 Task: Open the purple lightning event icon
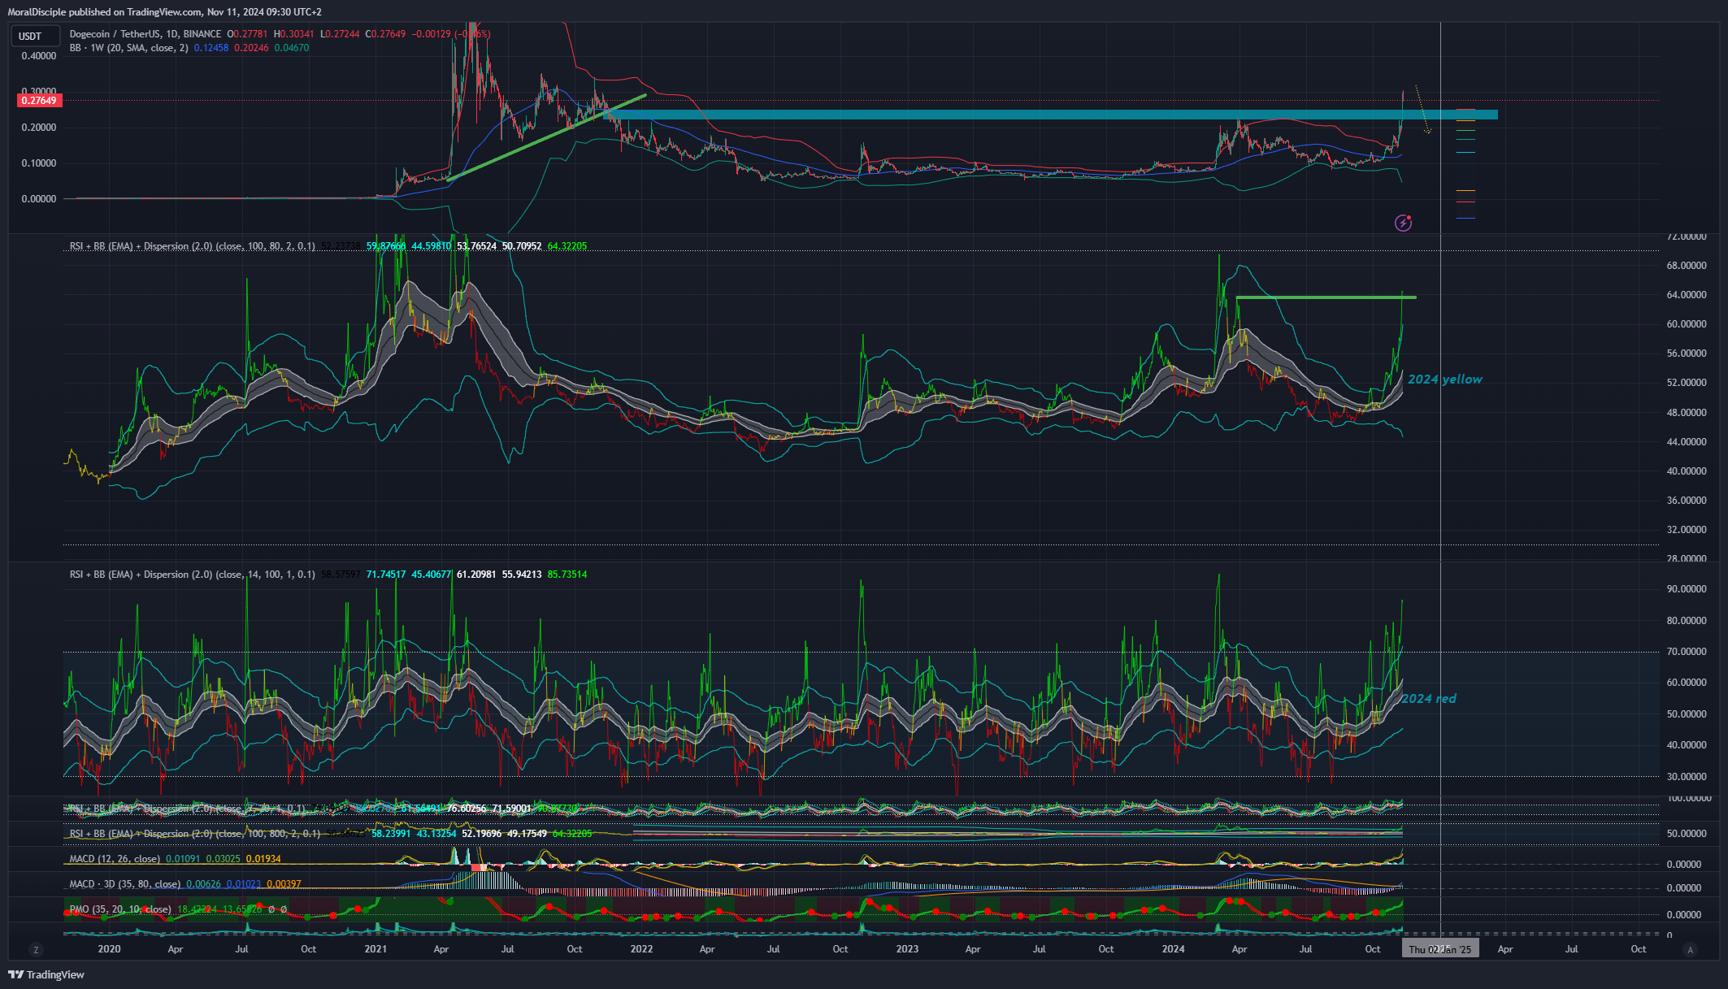click(x=1403, y=223)
